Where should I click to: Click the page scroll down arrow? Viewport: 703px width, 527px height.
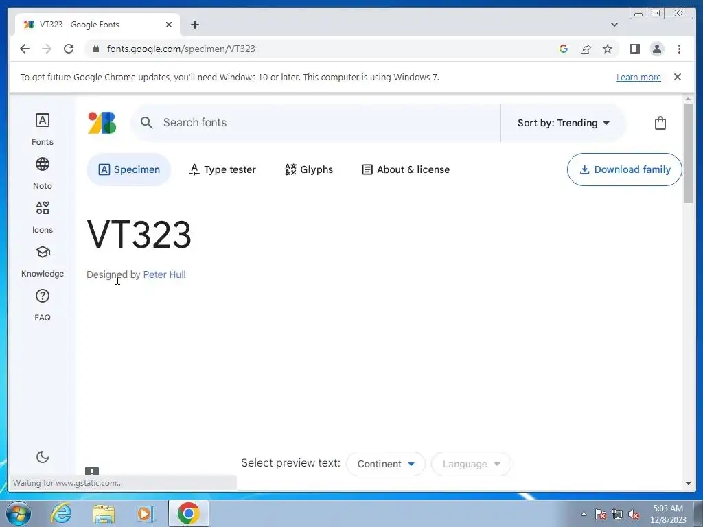pos(688,484)
